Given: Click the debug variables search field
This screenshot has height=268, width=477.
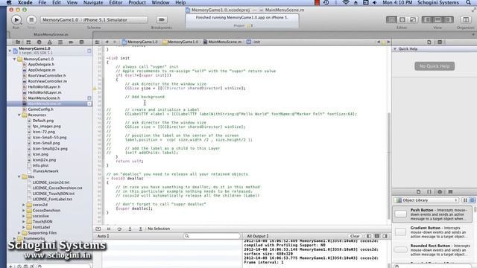Looking at the screenshot, I should click(212, 236).
